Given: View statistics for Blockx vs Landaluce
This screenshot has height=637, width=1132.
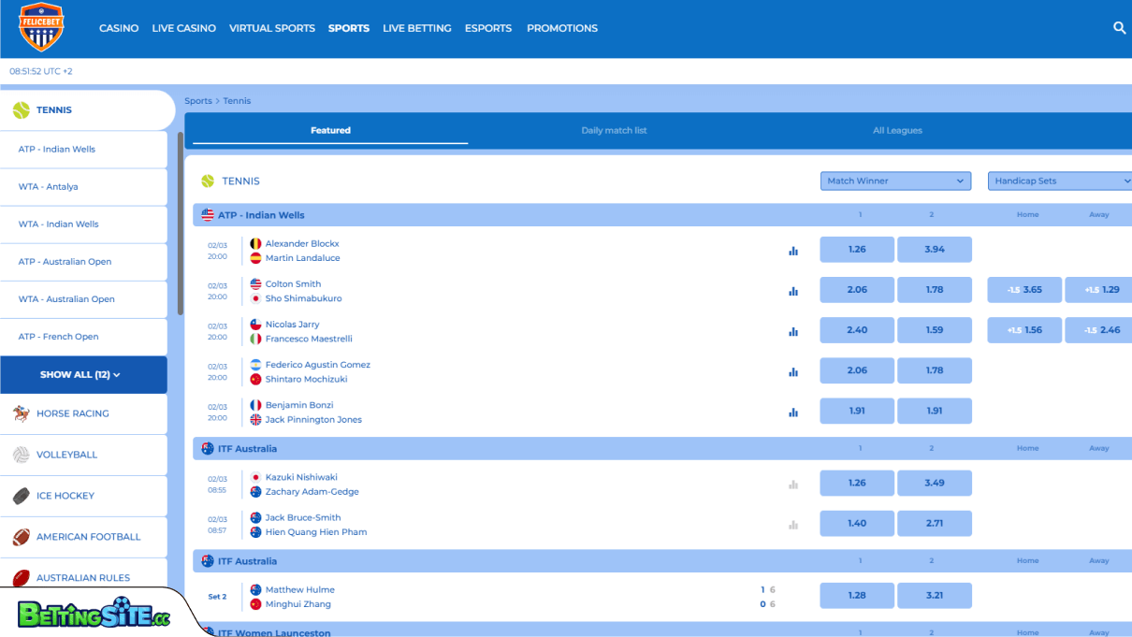Looking at the screenshot, I should [x=793, y=250].
